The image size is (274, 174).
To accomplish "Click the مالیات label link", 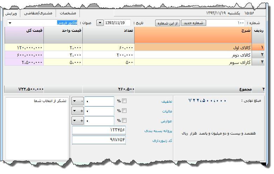I will (x=167, y=111).
